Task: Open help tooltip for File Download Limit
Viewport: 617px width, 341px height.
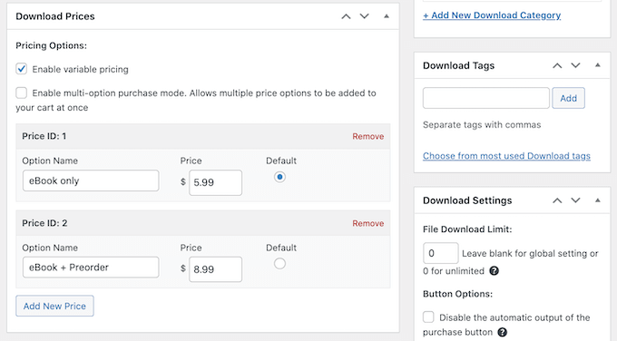Action: pos(495,271)
